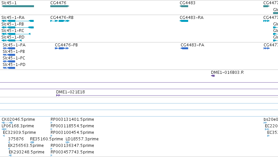Viewport: 278px width, 157px height.
Task: Select the DME1-021E18 feature arrows
Action: pos(58,95)
